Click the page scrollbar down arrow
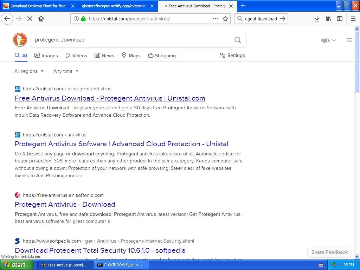This screenshot has height=270, width=360. [x=357, y=256]
